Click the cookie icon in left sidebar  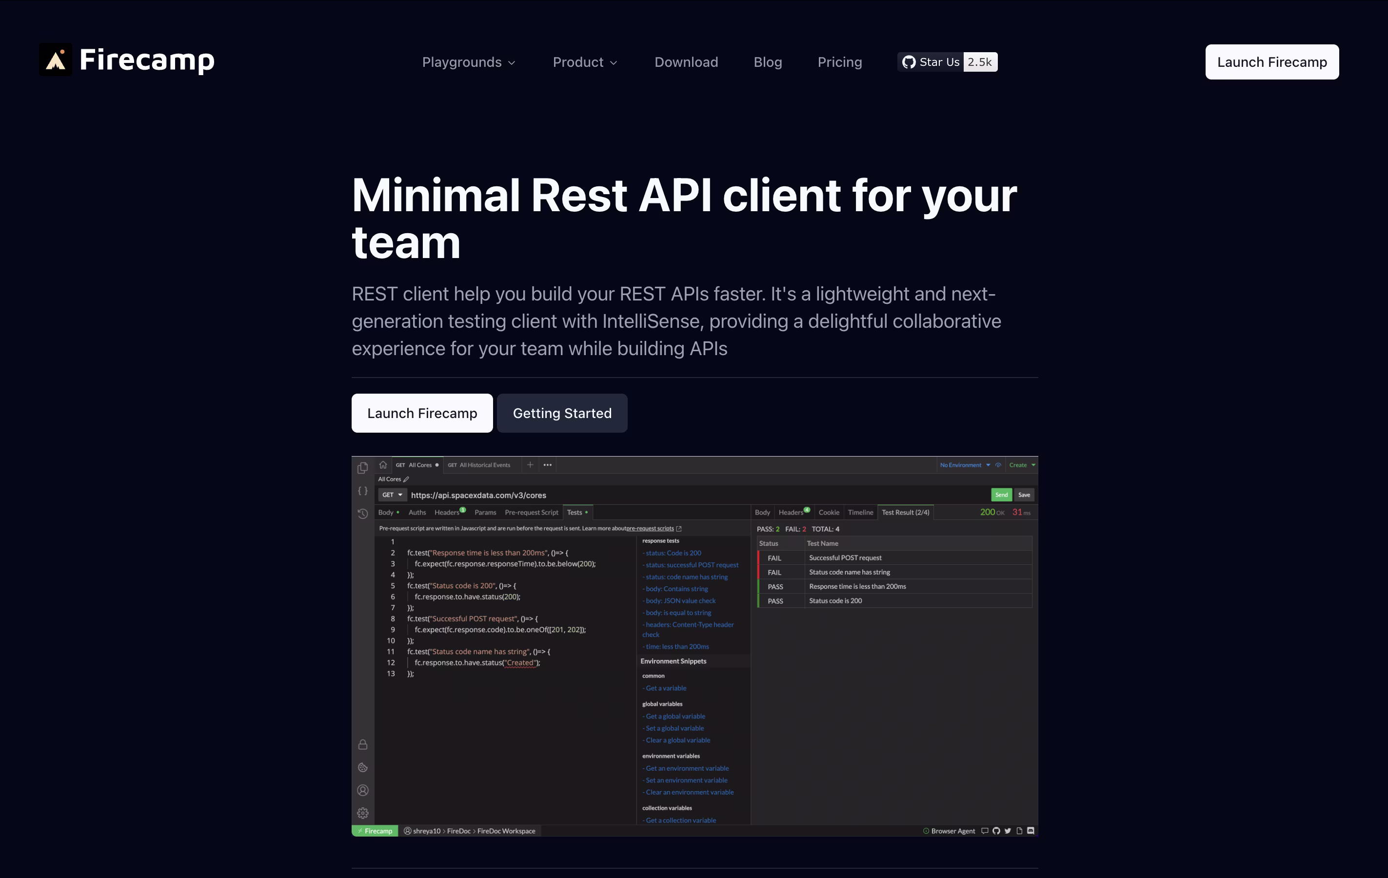pyautogui.click(x=362, y=767)
